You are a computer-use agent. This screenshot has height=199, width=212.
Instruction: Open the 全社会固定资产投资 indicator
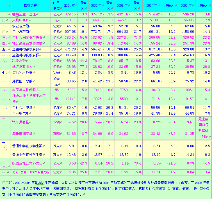pyautogui.click(x=28, y=38)
